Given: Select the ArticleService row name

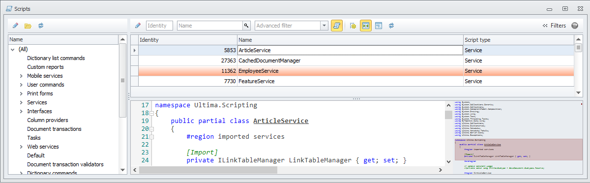Looking at the screenshot, I should coord(255,50).
